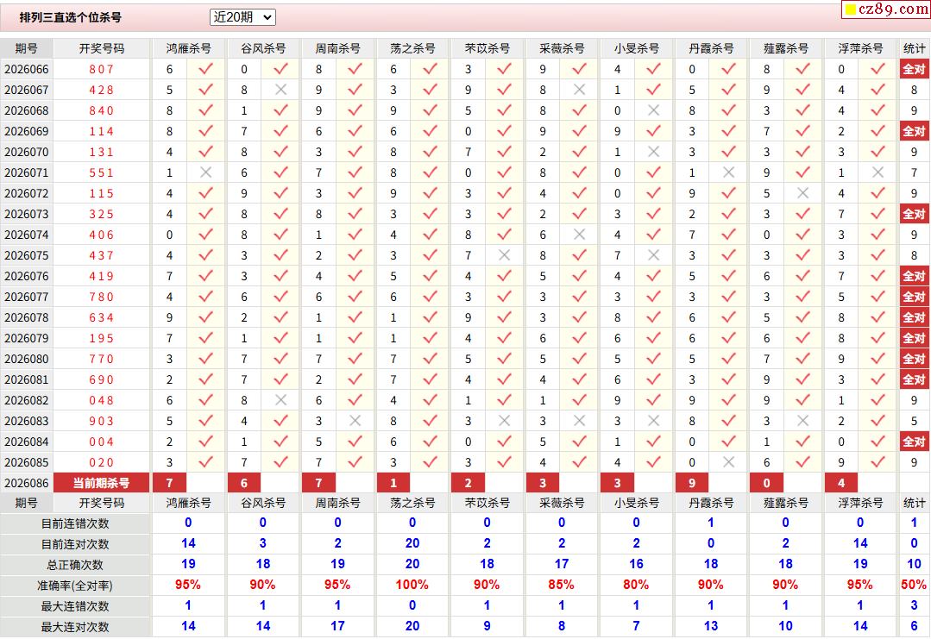
Task: Click the gray X in 丹霞杀号 row 2026085
Action: [x=728, y=462]
